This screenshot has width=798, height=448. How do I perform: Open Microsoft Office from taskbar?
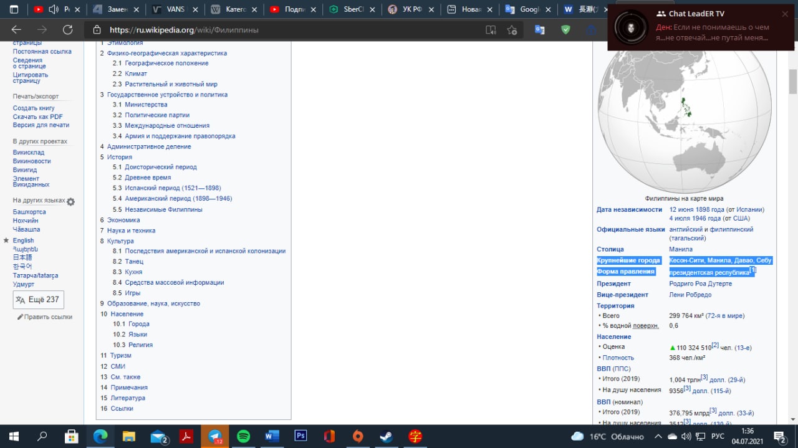pyautogui.click(x=329, y=436)
